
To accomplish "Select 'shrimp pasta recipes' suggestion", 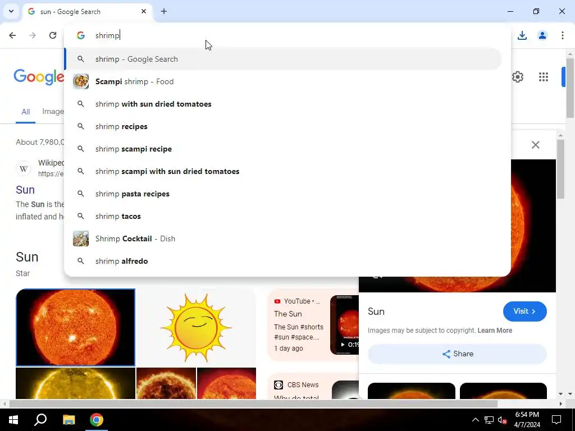I will click(x=283, y=194).
